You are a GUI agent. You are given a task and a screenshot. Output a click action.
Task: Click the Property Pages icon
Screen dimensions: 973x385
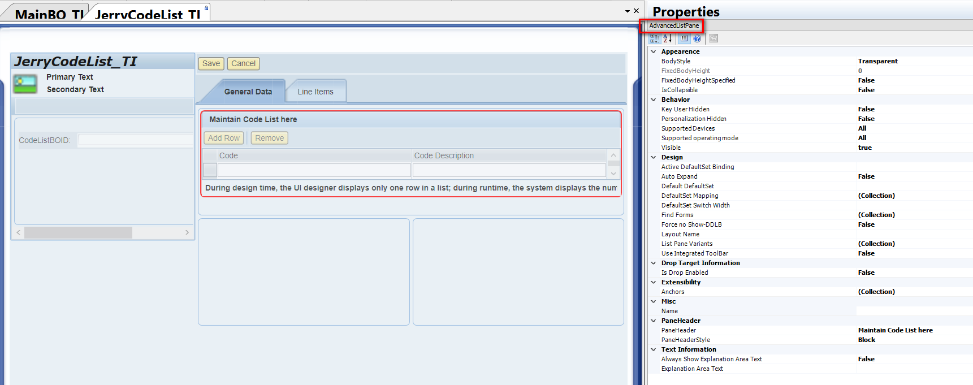coord(713,38)
